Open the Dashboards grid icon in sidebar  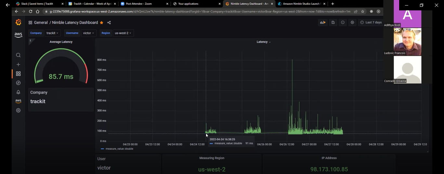click(x=18, y=74)
